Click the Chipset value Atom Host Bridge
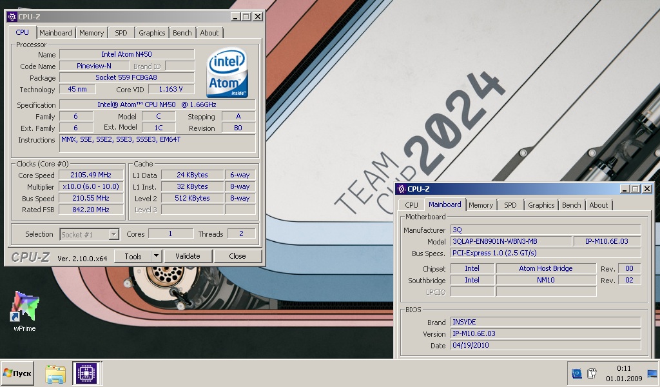Image resolution: width=660 pixels, height=387 pixels. click(x=546, y=268)
